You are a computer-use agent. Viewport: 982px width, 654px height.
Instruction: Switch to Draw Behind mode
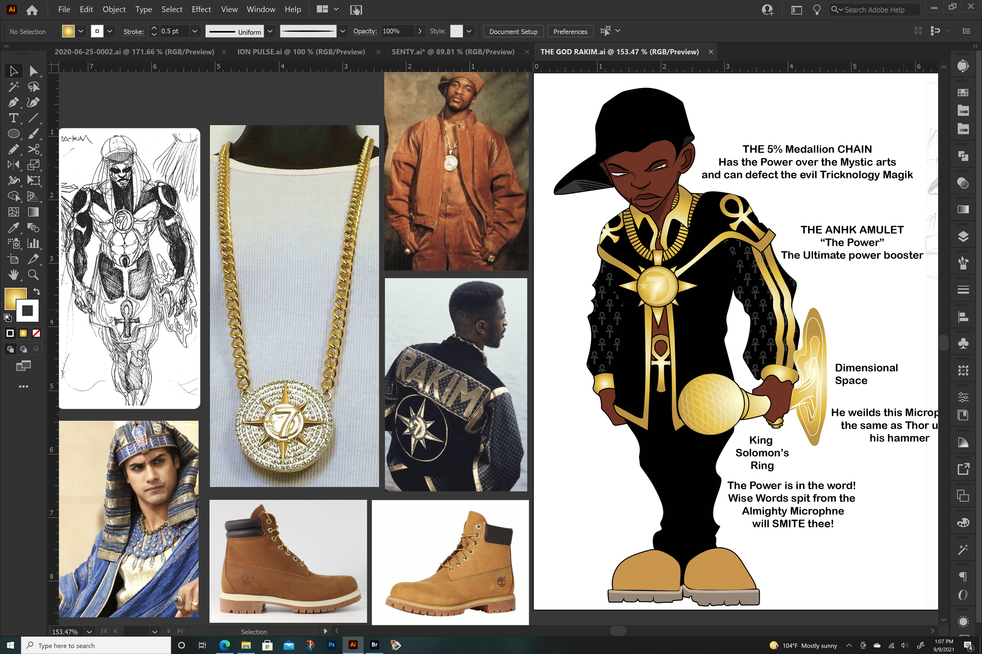(x=24, y=349)
